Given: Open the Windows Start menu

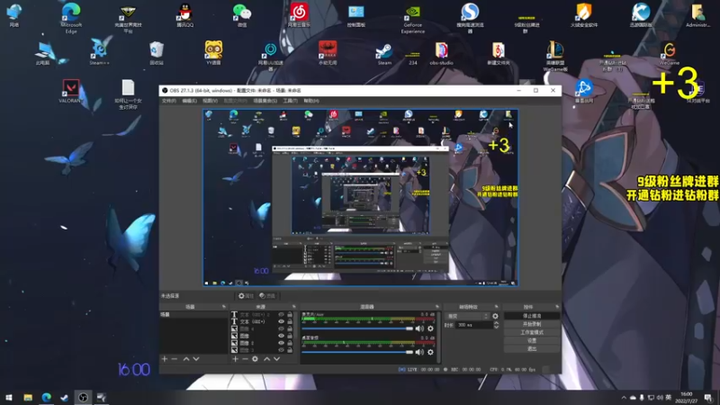Looking at the screenshot, I should [9, 397].
